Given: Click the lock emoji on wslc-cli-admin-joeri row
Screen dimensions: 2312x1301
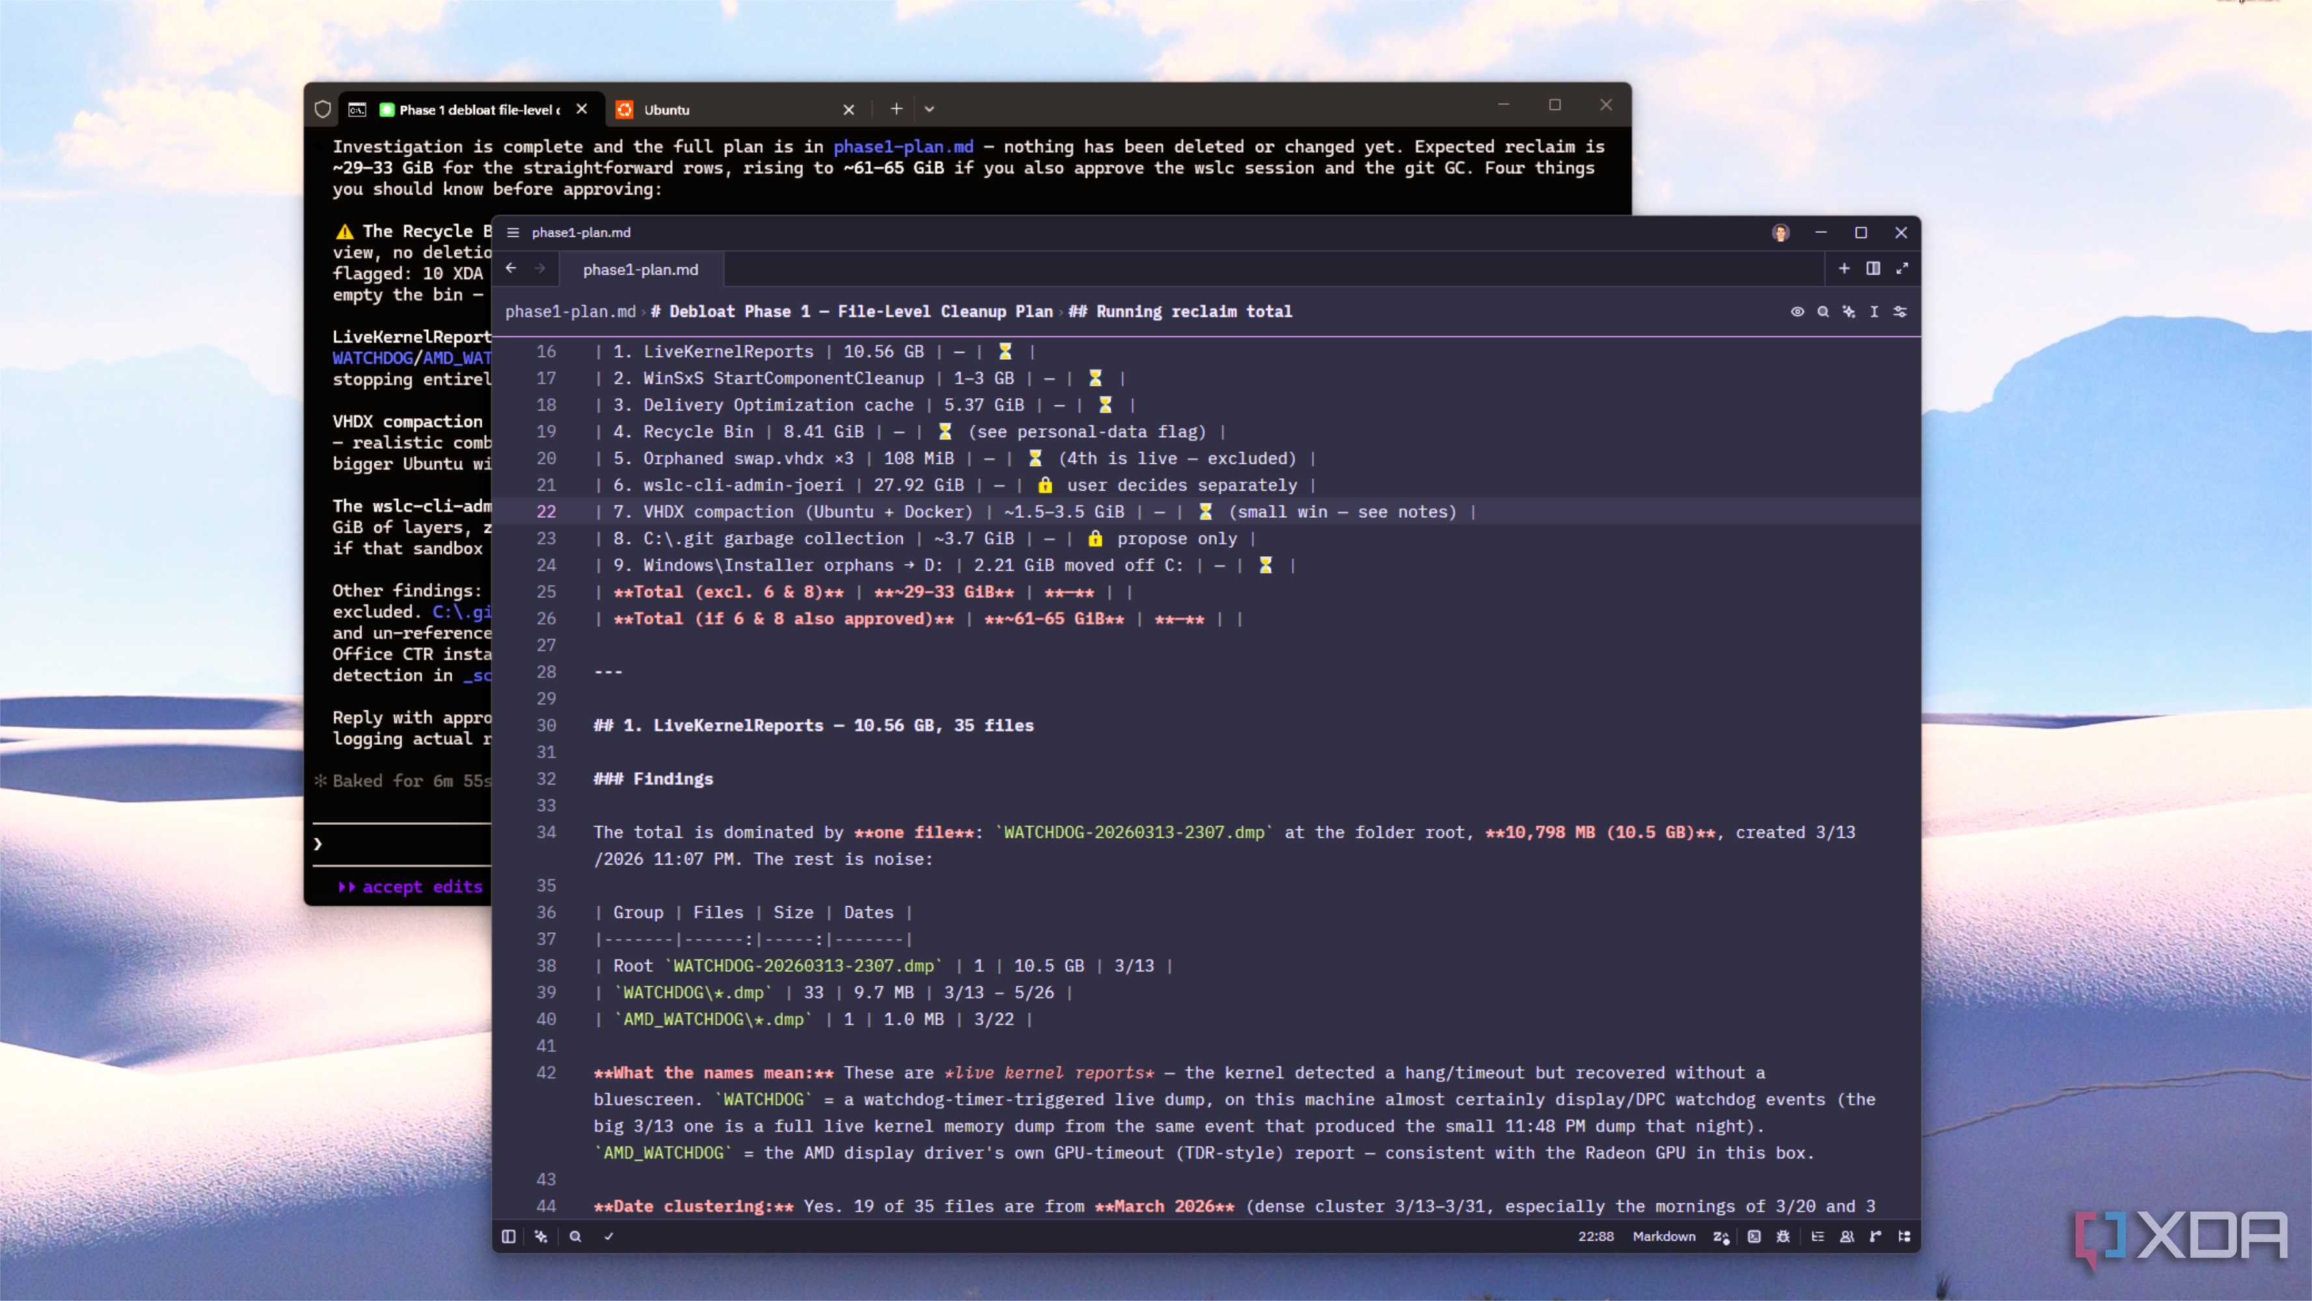Looking at the screenshot, I should tap(1044, 485).
